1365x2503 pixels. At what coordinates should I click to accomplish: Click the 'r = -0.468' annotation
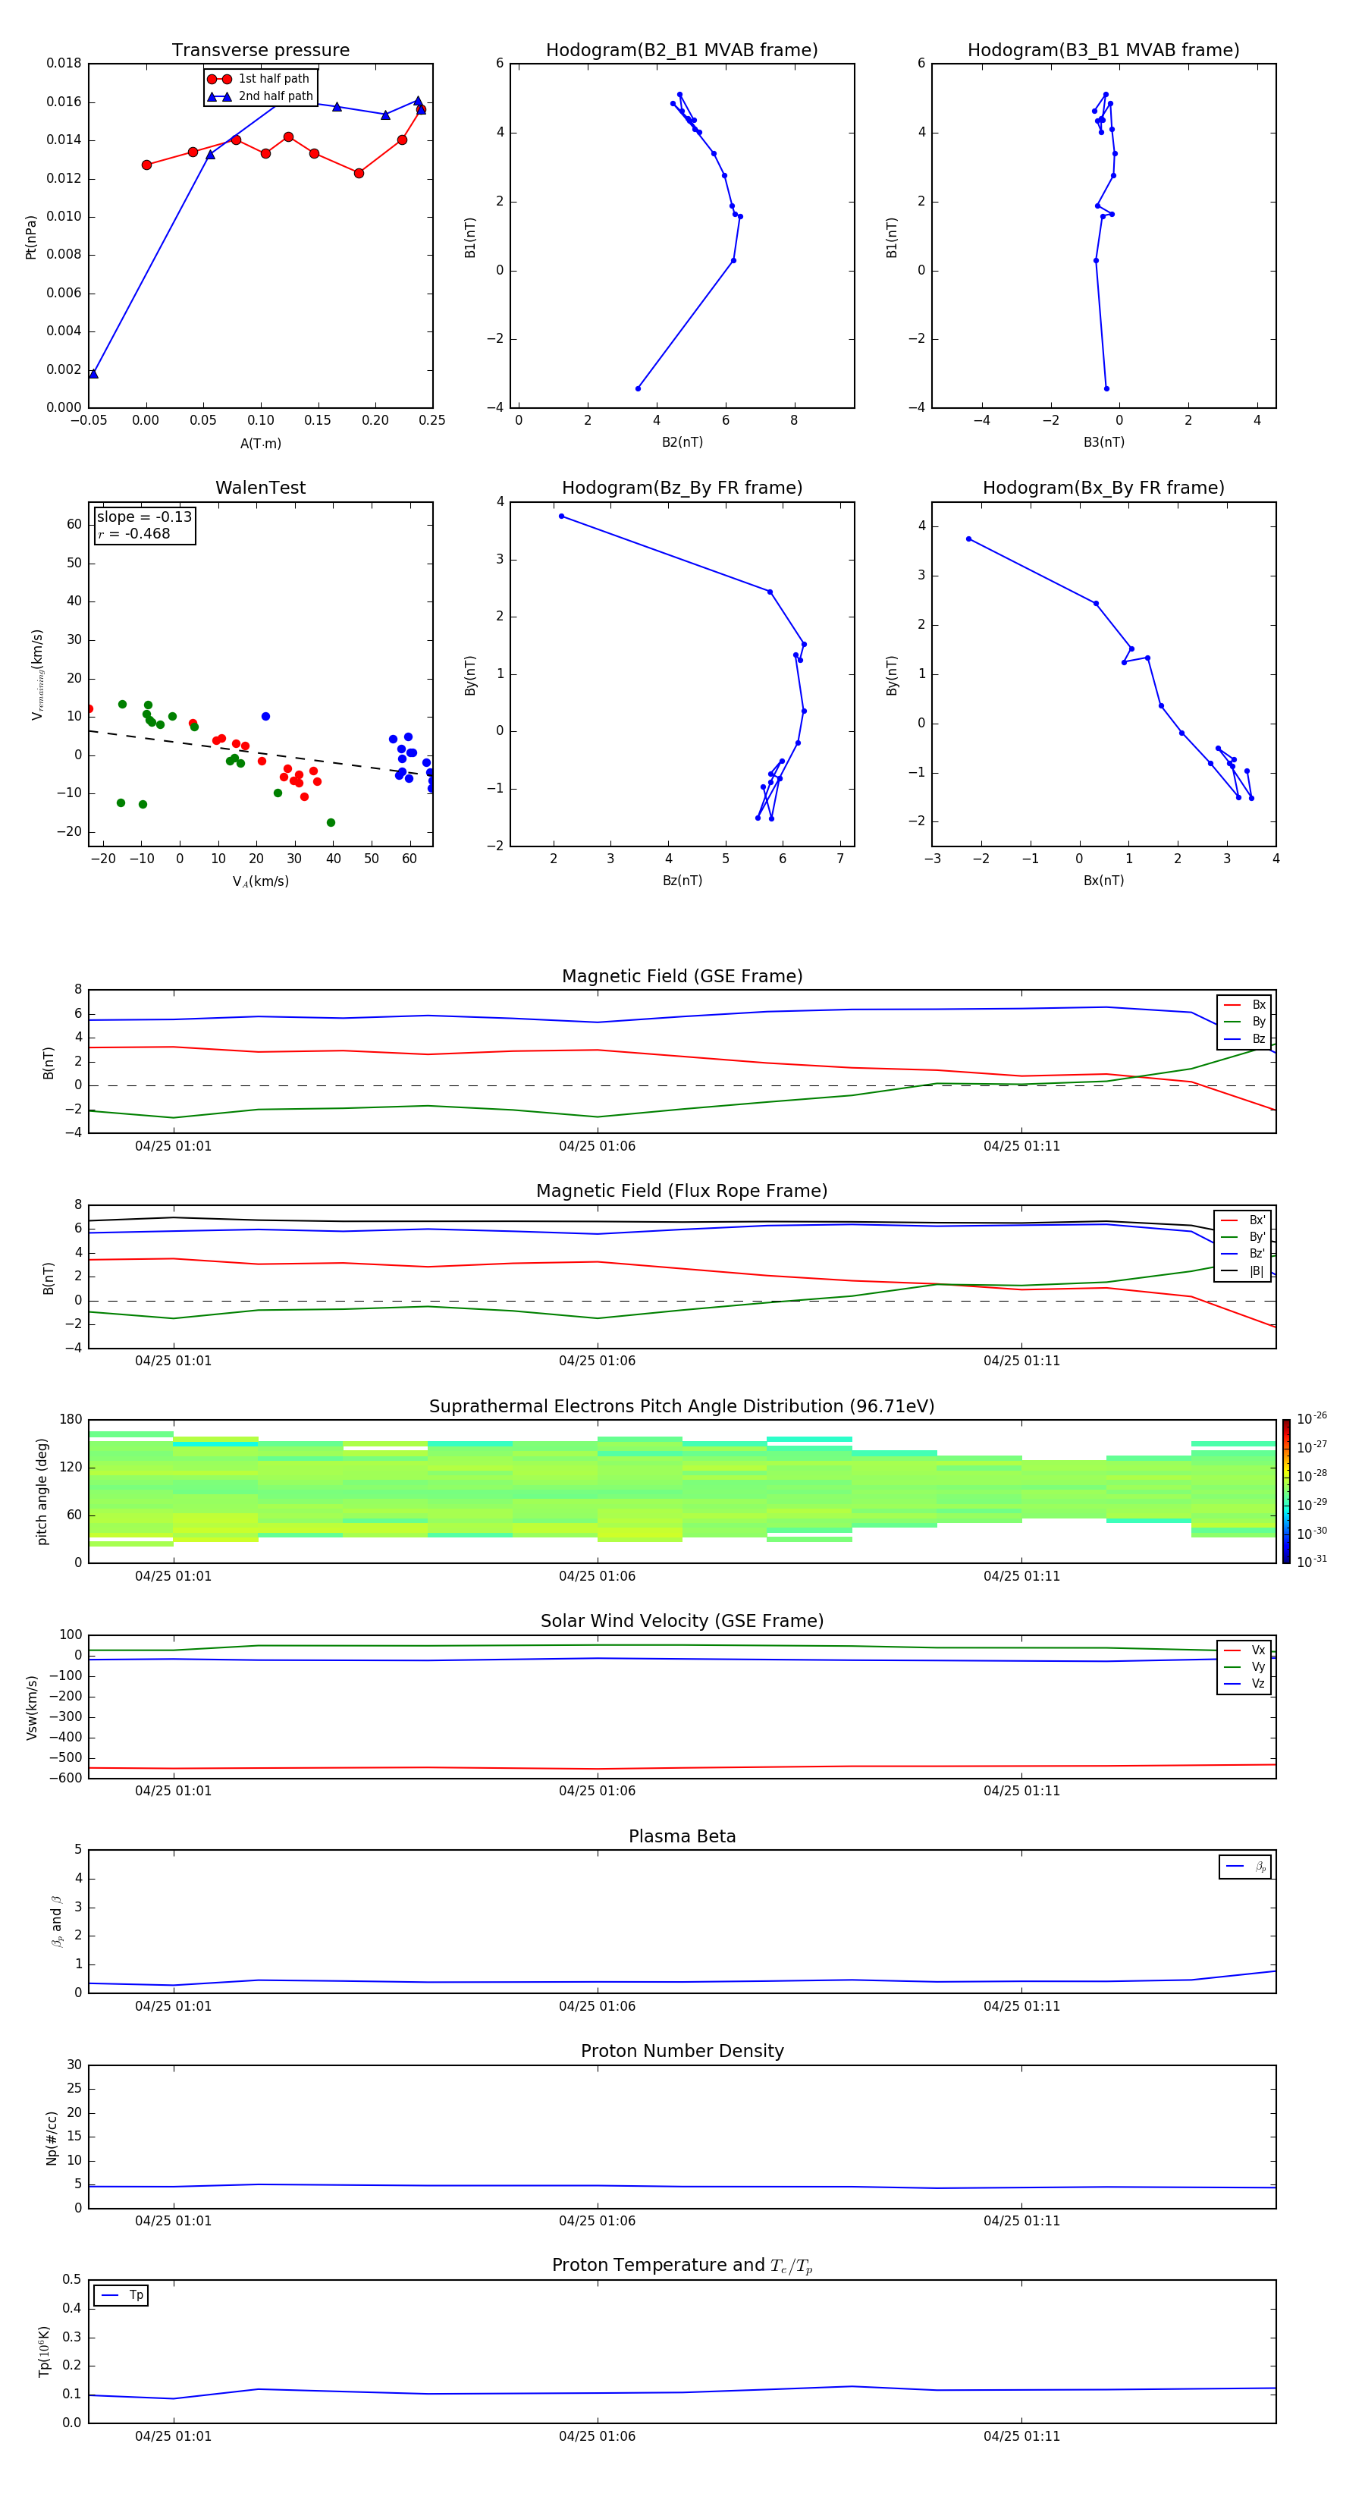click(x=134, y=533)
